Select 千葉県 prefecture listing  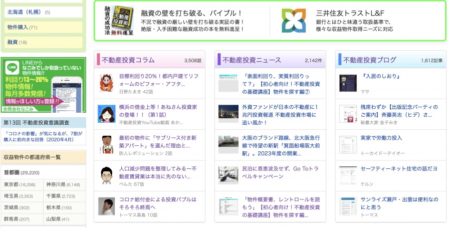click(54, 196)
